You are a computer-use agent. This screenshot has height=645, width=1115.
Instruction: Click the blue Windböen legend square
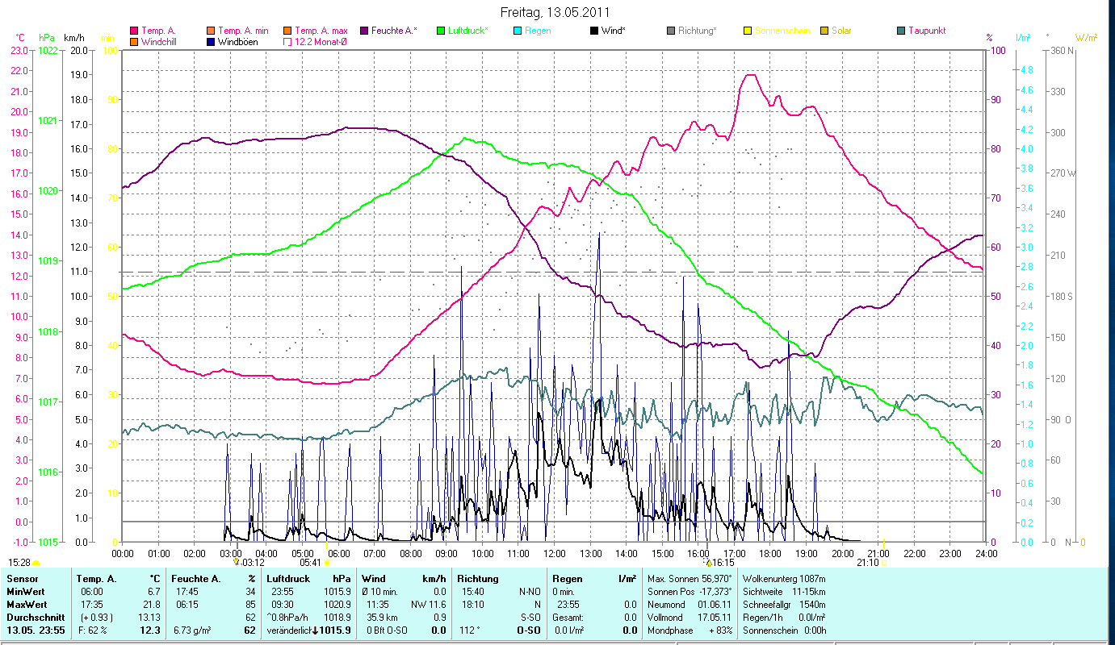point(211,42)
